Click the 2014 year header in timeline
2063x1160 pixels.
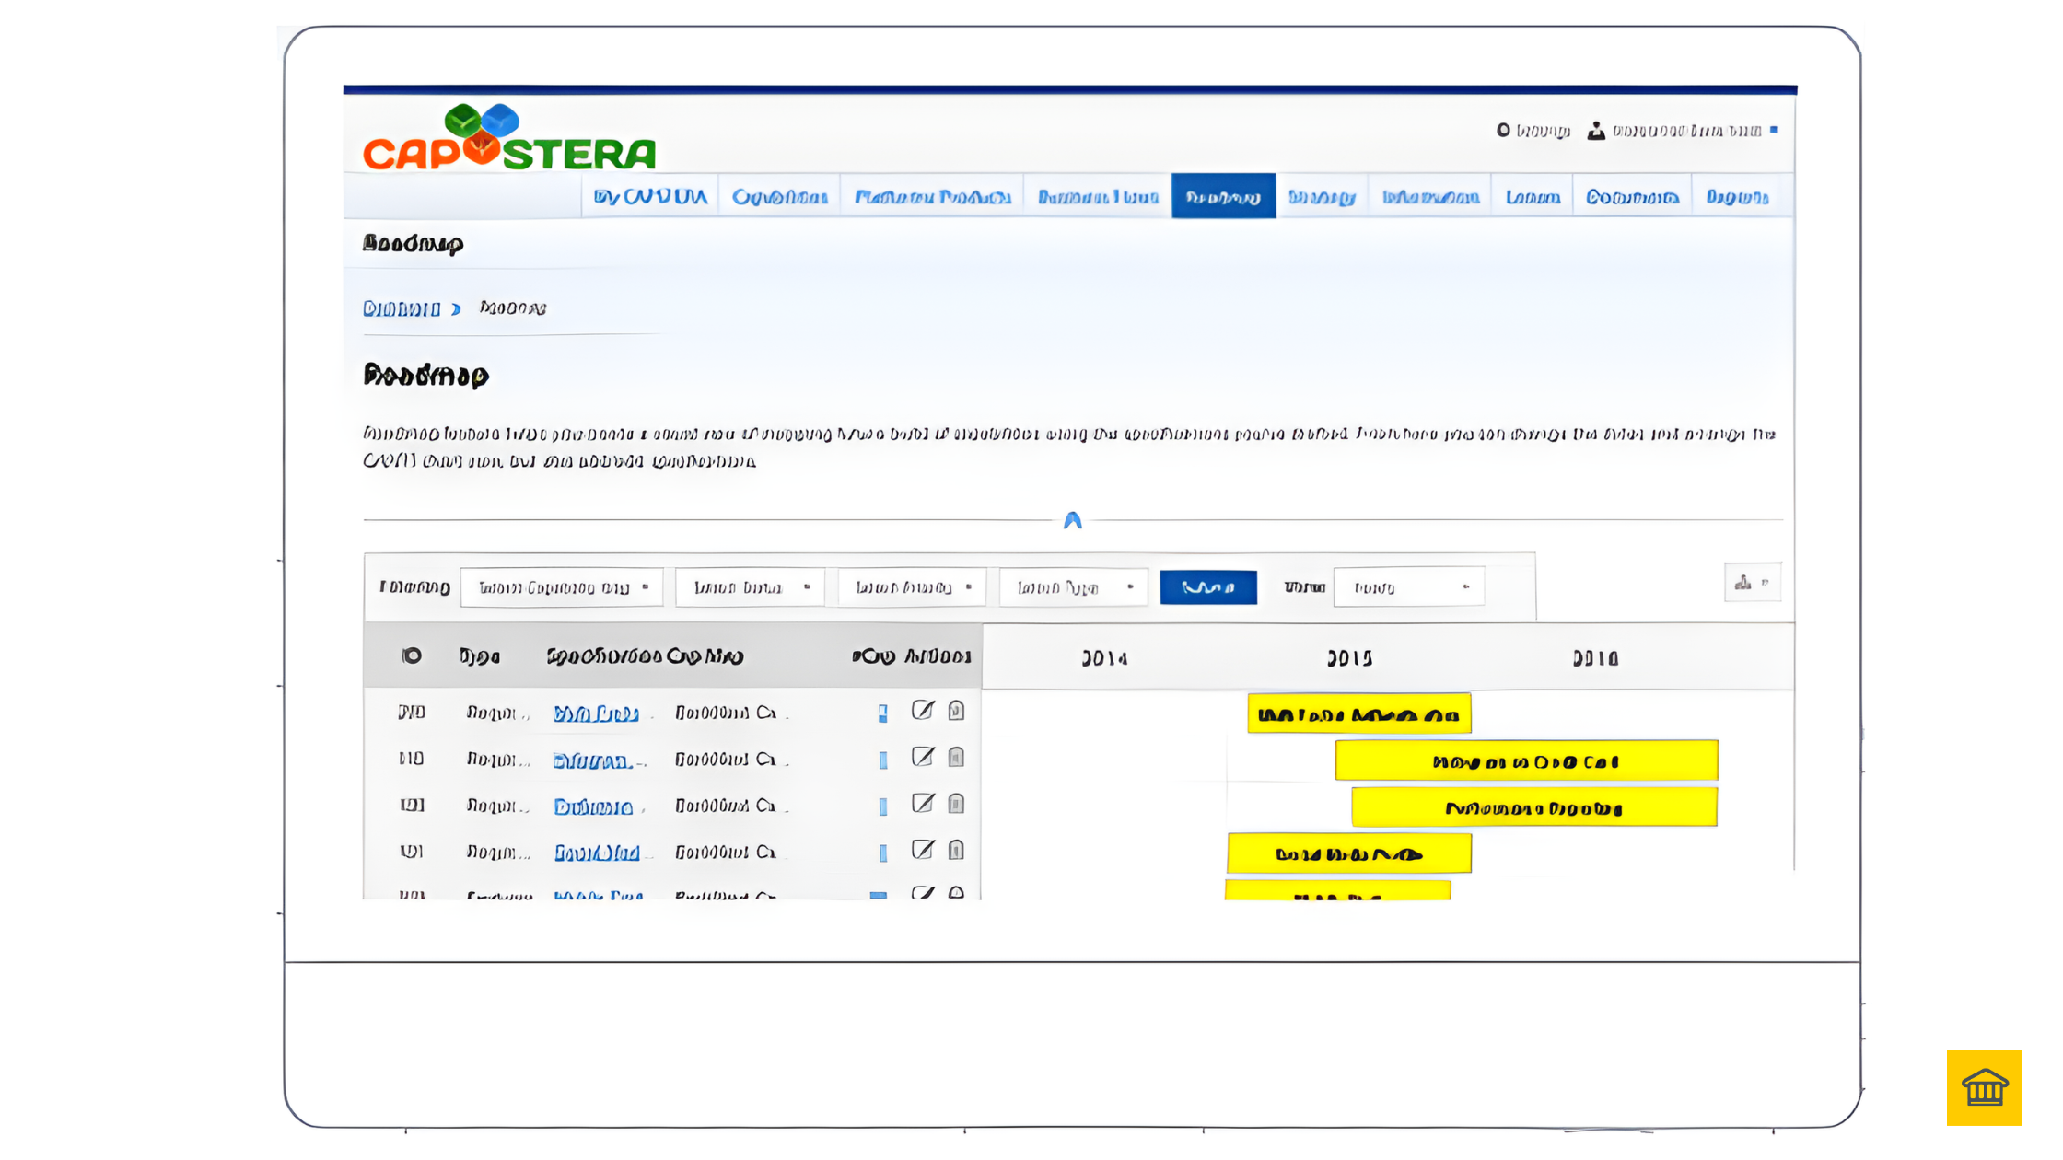click(x=1104, y=658)
